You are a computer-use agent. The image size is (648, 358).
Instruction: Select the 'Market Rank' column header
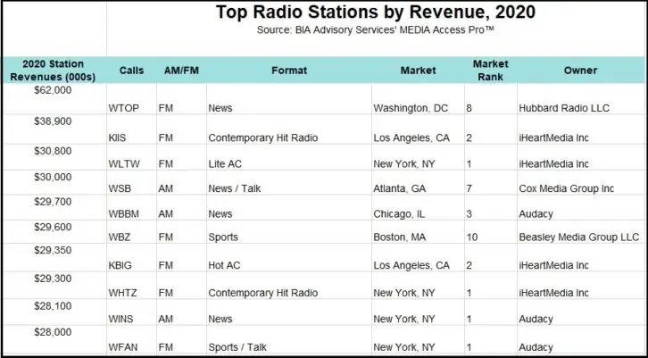(491, 71)
